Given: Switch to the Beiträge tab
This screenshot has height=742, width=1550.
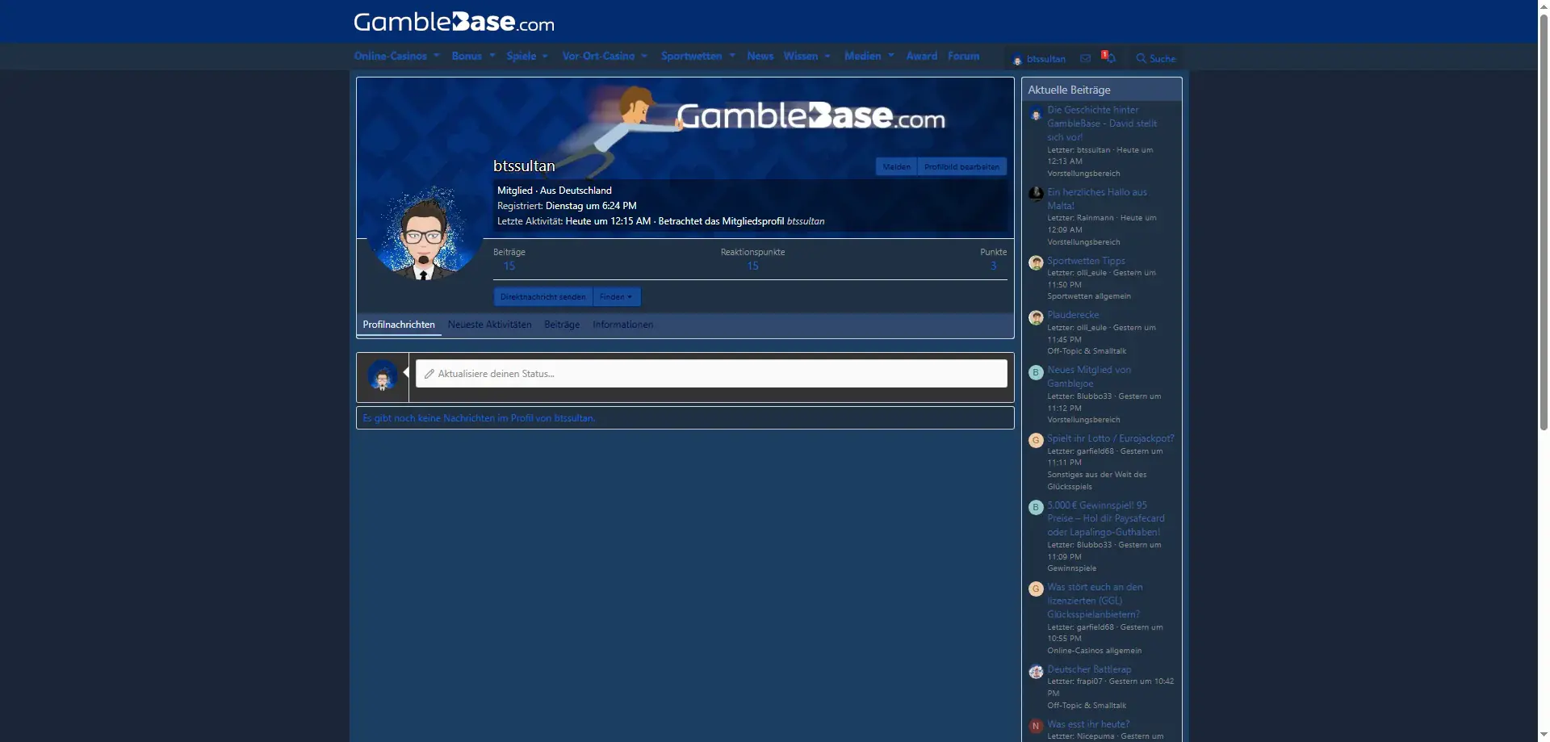Looking at the screenshot, I should click(562, 325).
